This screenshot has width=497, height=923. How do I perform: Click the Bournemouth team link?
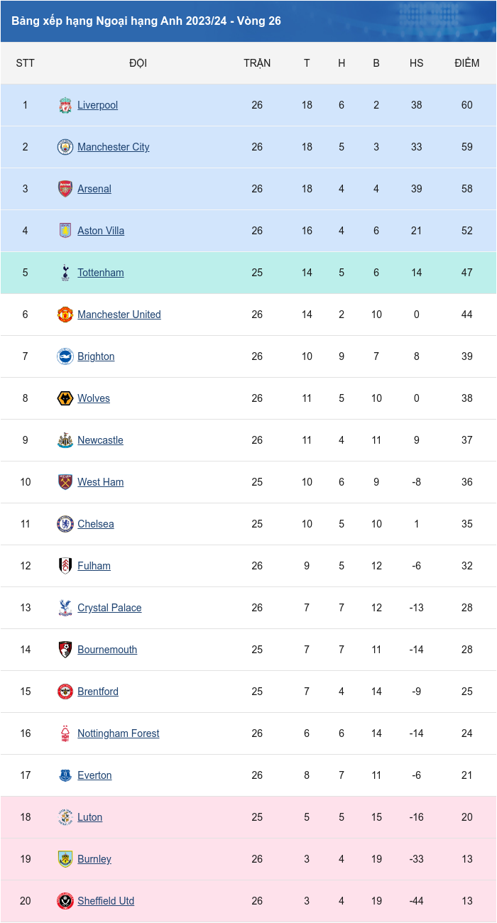(x=107, y=650)
